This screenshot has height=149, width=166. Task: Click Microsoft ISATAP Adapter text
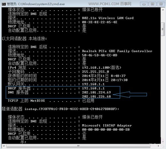coord(107,126)
